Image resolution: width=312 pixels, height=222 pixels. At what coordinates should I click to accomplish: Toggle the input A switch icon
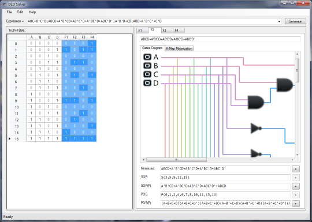point(147,57)
